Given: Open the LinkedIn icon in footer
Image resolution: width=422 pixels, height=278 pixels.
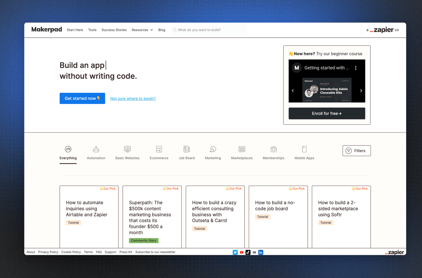Looking at the screenshot, I should coord(261,252).
